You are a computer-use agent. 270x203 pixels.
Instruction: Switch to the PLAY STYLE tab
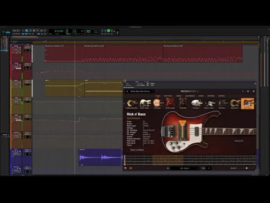(168, 96)
